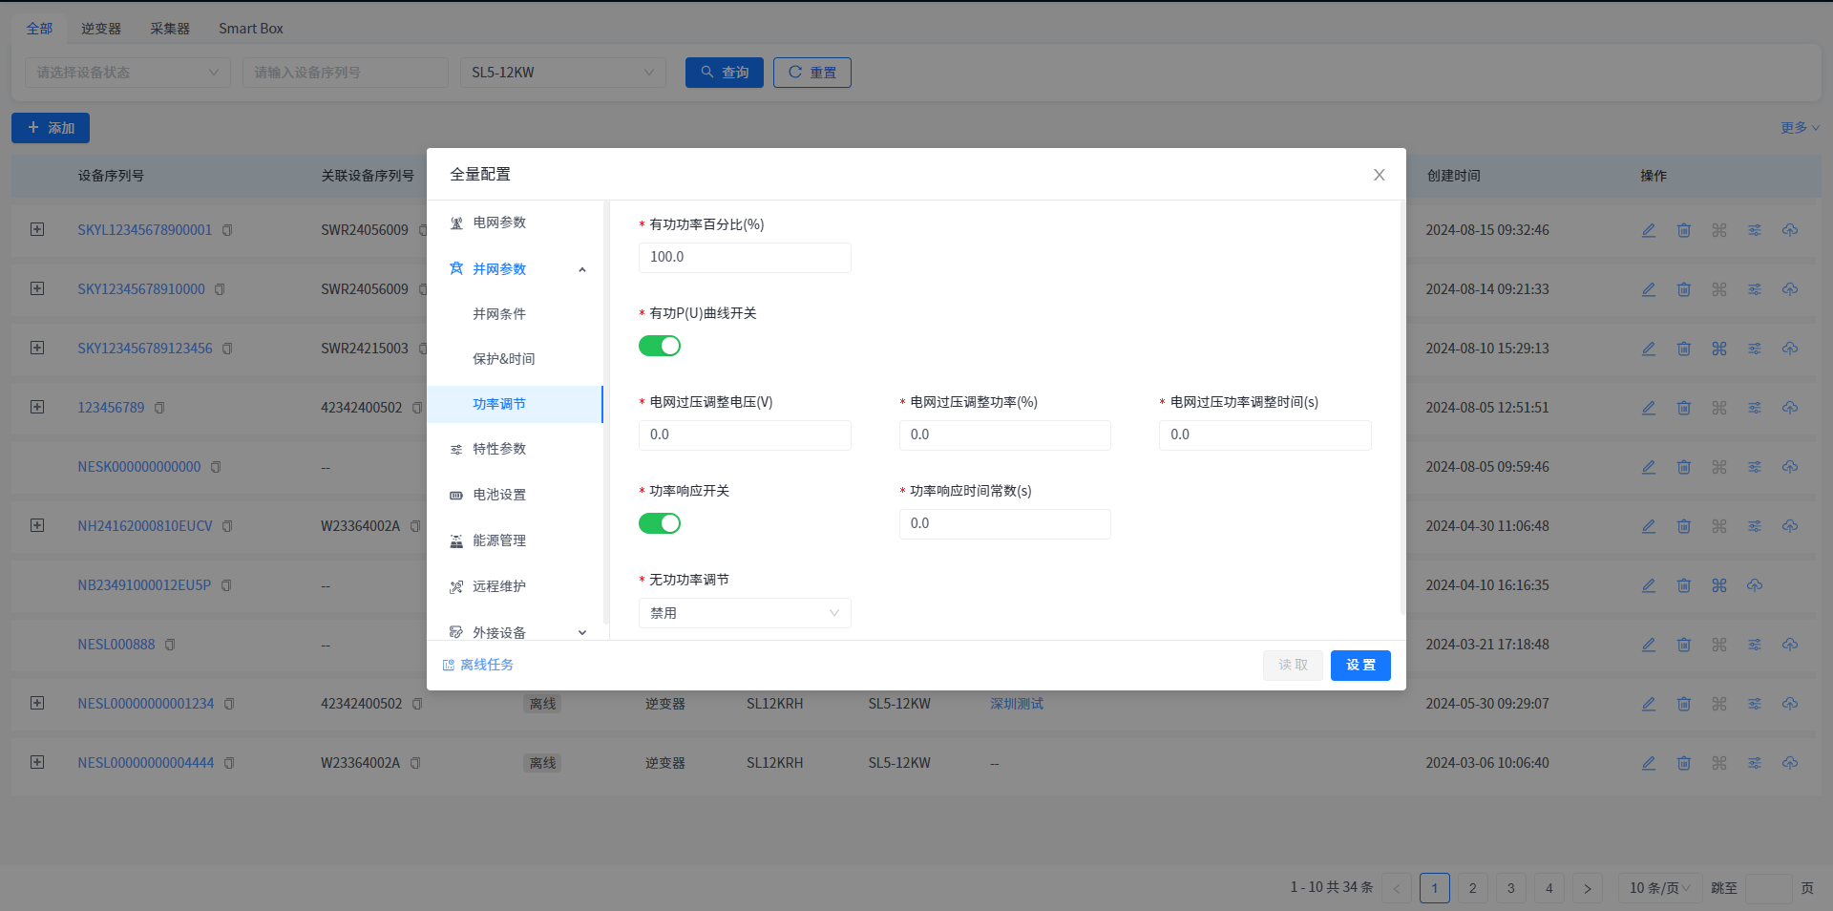Click the edit pencil icon for SKYL12345678900001

click(x=1649, y=230)
